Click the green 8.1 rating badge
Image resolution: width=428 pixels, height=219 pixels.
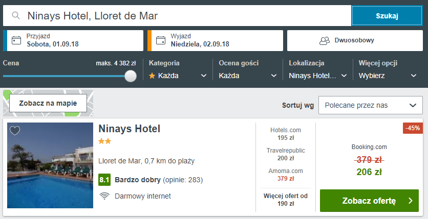tap(104, 180)
